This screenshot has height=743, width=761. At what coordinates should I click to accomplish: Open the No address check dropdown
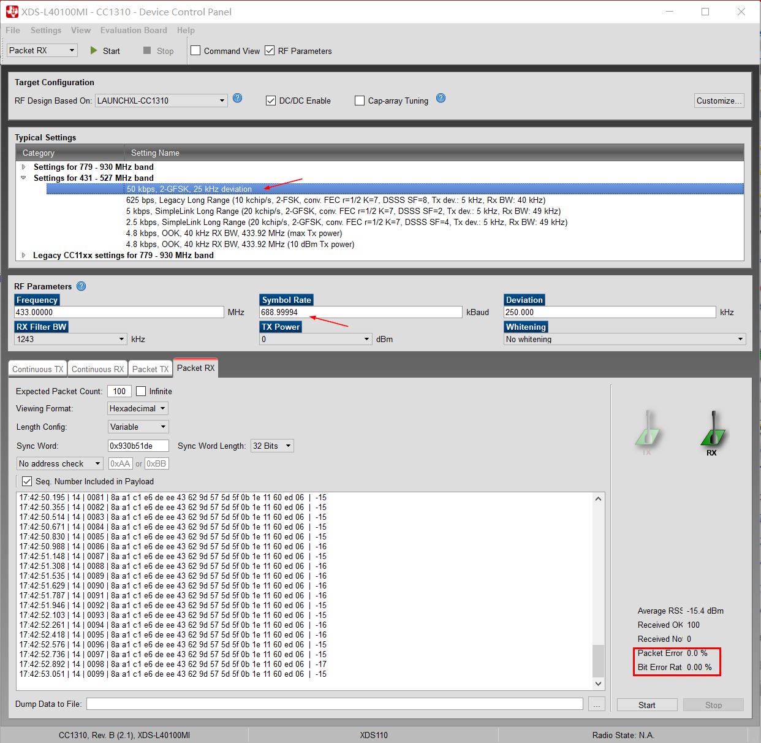[x=60, y=463]
